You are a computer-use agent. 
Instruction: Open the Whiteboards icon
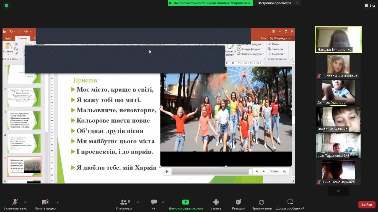[x=290, y=202]
